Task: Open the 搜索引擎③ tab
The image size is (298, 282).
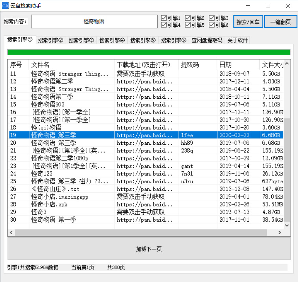Action: (81, 40)
